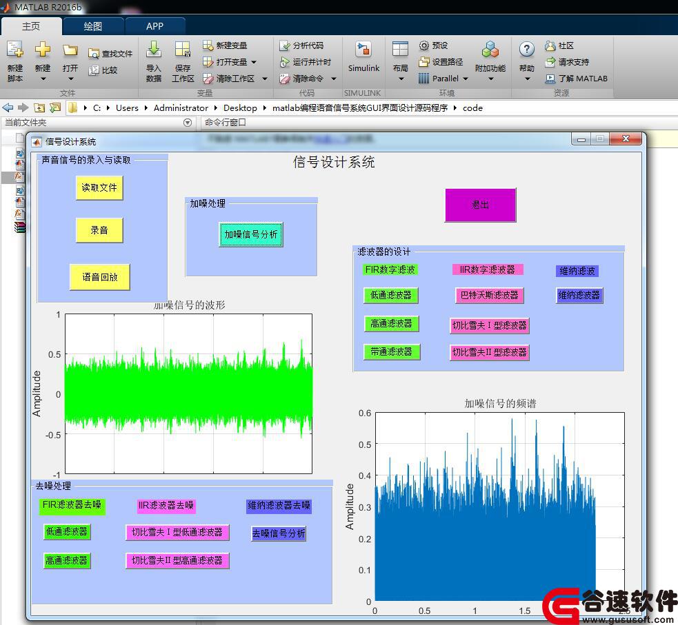Viewport: 678px width, 625px height.
Task: Click the Learn MATLAB icon
Action: click(550, 79)
